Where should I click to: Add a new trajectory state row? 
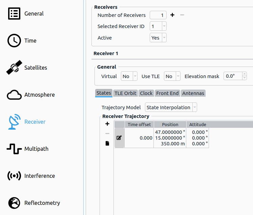(x=107, y=124)
